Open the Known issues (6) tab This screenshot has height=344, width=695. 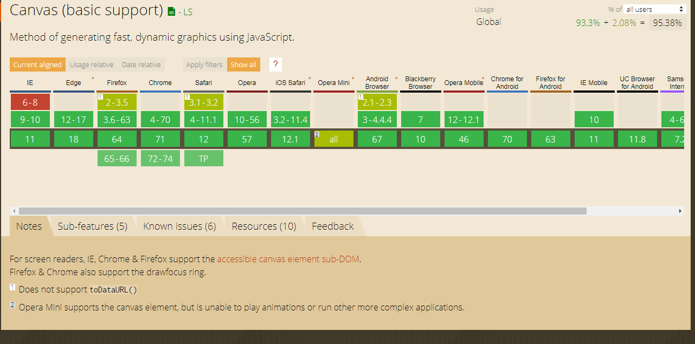[179, 226]
